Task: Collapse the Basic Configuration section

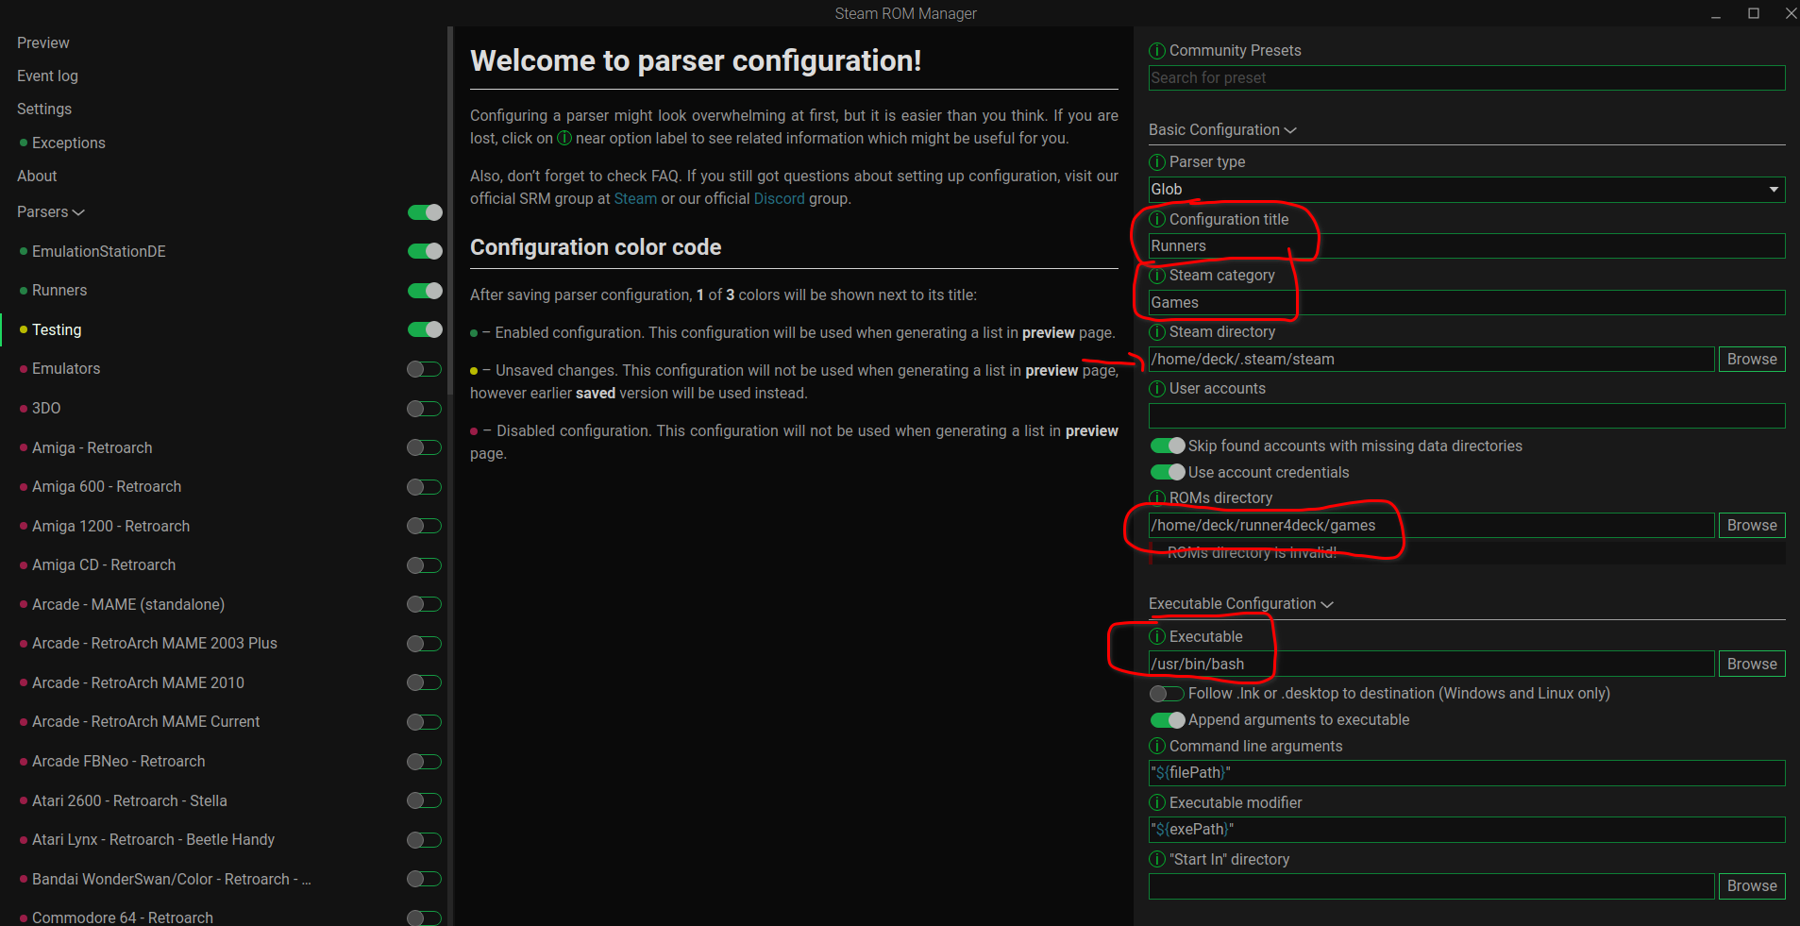Action: 1222,130
